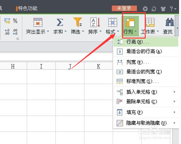Image resolution: width=181 pixels, height=144 pixels.
Task: Click the Worksheet (工作表) icon
Action: (150, 22)
